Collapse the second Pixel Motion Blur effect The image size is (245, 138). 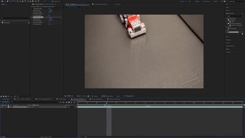click(31, 17)
